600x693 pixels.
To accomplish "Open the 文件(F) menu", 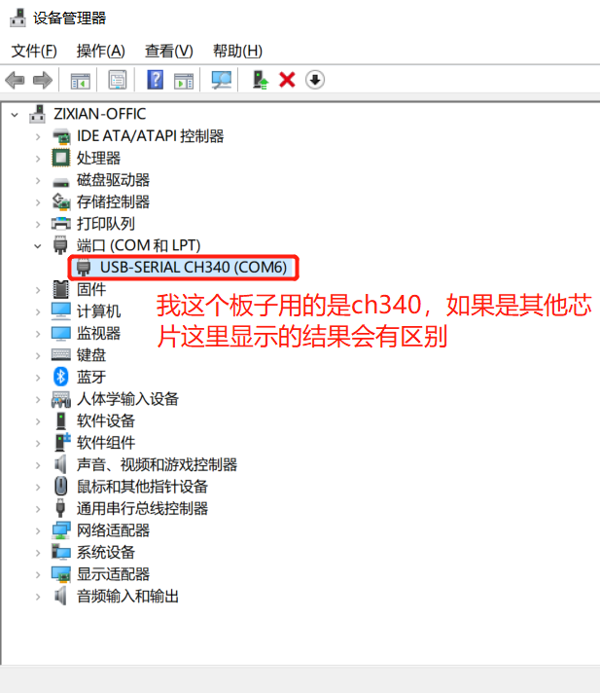I will tap(34, 51).
